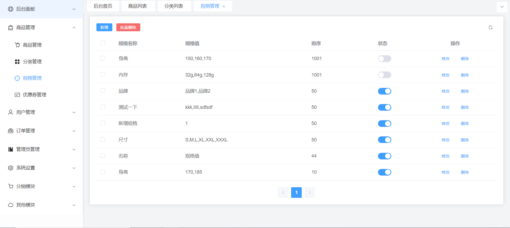Screen dimensions: 510x228
Task: Go to previous page arrow in pagination
Action: coord(283,193)
